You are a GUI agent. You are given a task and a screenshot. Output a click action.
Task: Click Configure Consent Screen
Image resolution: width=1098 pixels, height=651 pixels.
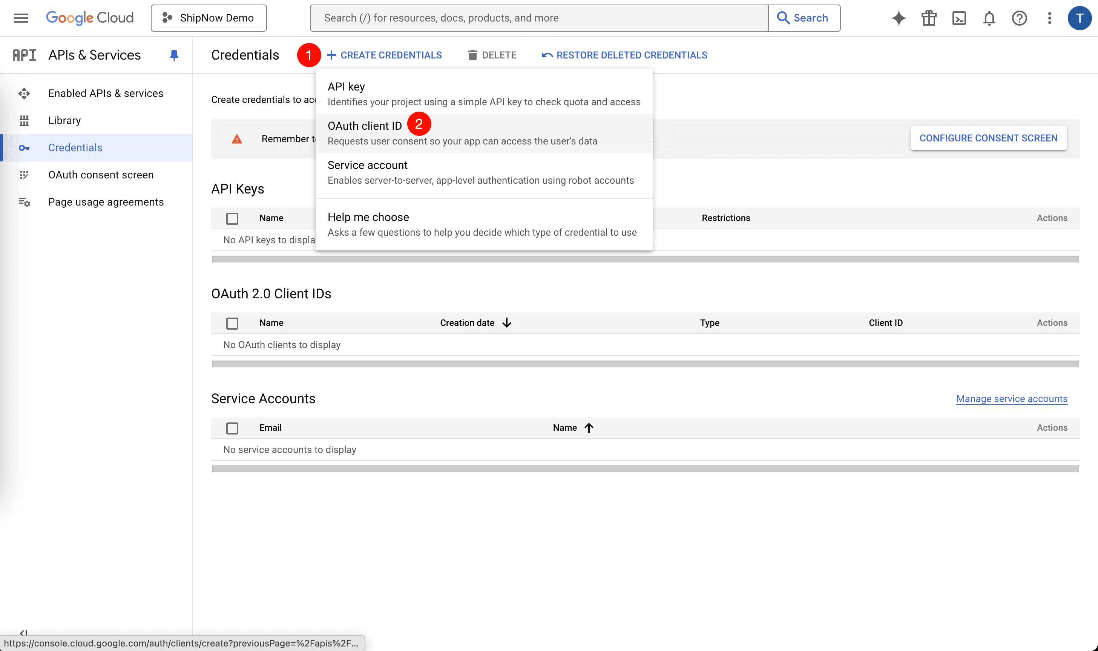pos(989,138)
